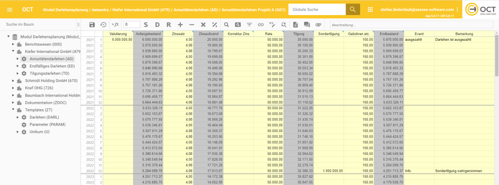Viewport: 499px width, 185px height.
Task: Click the attachment paperclip icon
Action: [x=318, y=24]
